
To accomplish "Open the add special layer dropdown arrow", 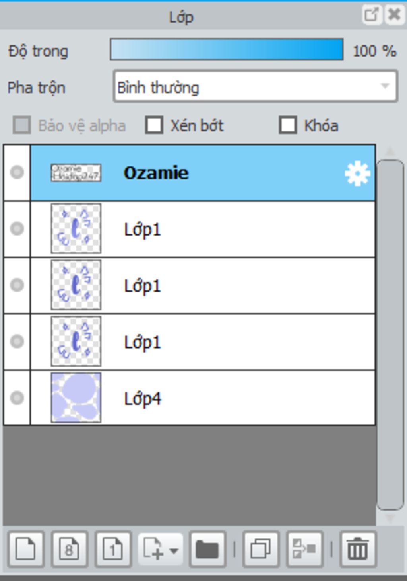I will [174, 550].
